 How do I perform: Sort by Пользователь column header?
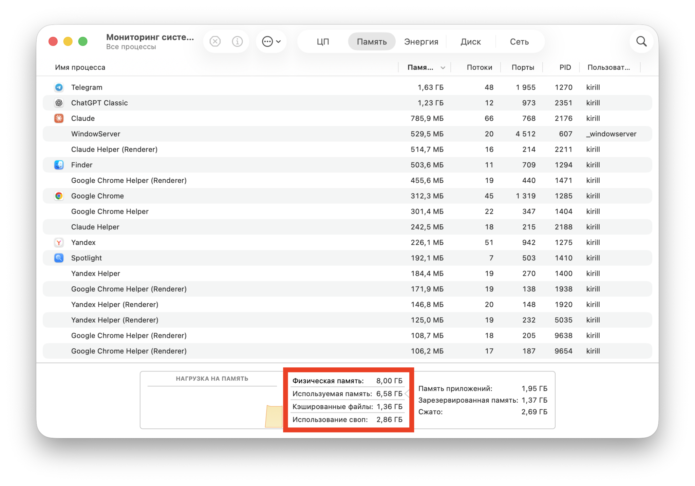tap(608, 67)
